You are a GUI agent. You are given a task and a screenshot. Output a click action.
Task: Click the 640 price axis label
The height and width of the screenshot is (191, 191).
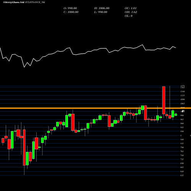[x=182, y=171]
